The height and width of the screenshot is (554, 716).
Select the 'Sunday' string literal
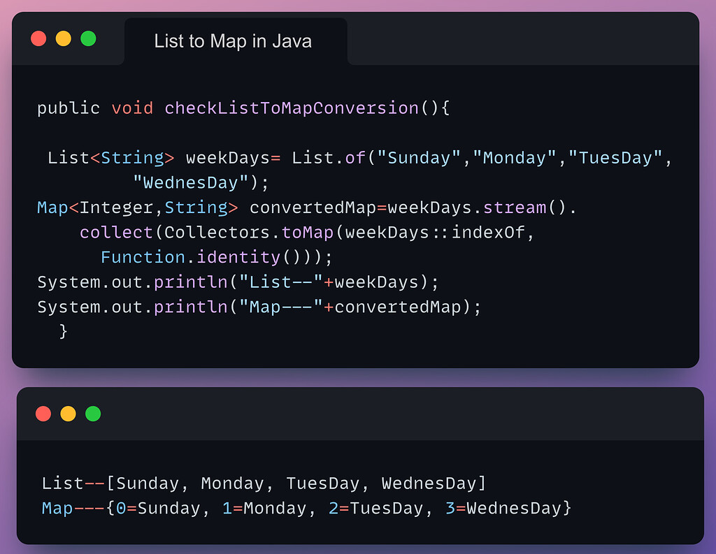coord(417,157)
